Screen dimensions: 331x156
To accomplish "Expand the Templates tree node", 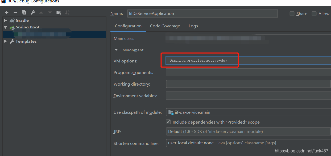I will (5, 41).
